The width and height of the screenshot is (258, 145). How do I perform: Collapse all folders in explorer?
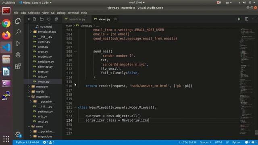tap(56, 19)
